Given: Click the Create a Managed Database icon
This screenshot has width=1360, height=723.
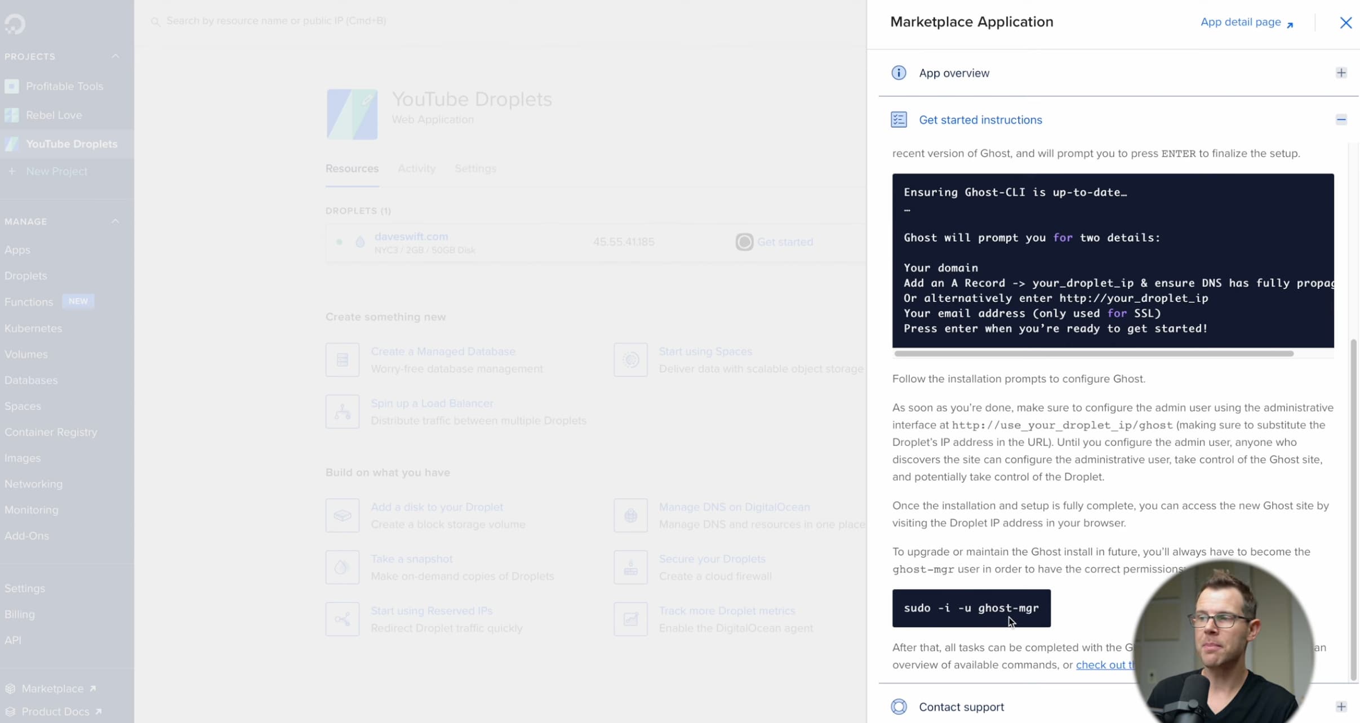Looking at the screenshot, I should coord(342,360).
